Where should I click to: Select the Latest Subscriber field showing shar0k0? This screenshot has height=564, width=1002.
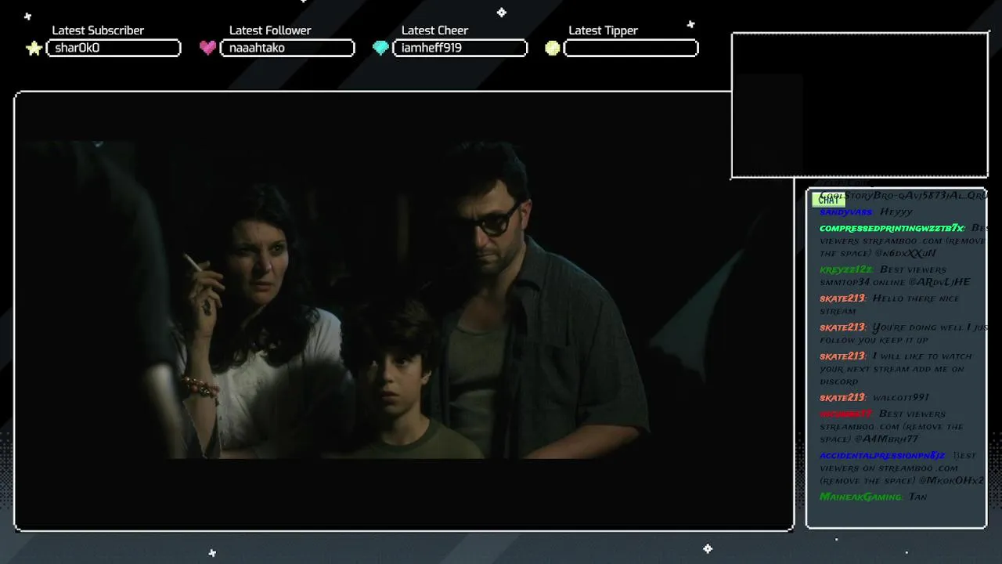(114, 48)
